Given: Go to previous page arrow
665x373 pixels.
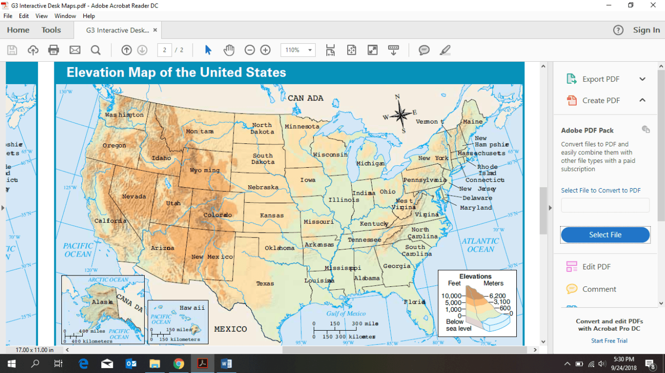Looking at the screenshot, I should (x=127, y=50).
